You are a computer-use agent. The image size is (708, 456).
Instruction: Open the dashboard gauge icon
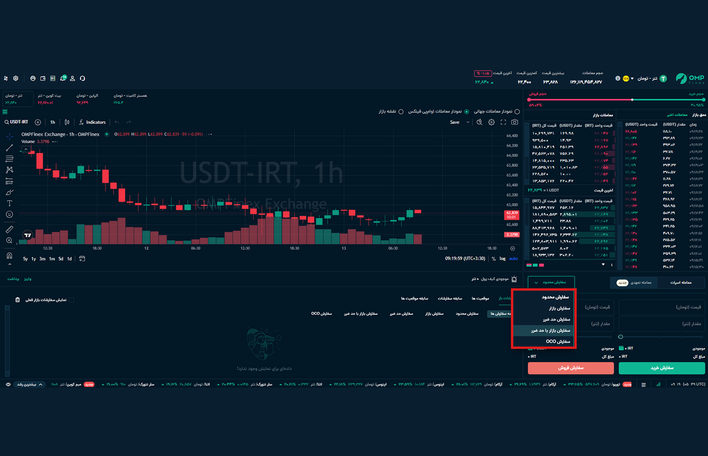(33, 78)
